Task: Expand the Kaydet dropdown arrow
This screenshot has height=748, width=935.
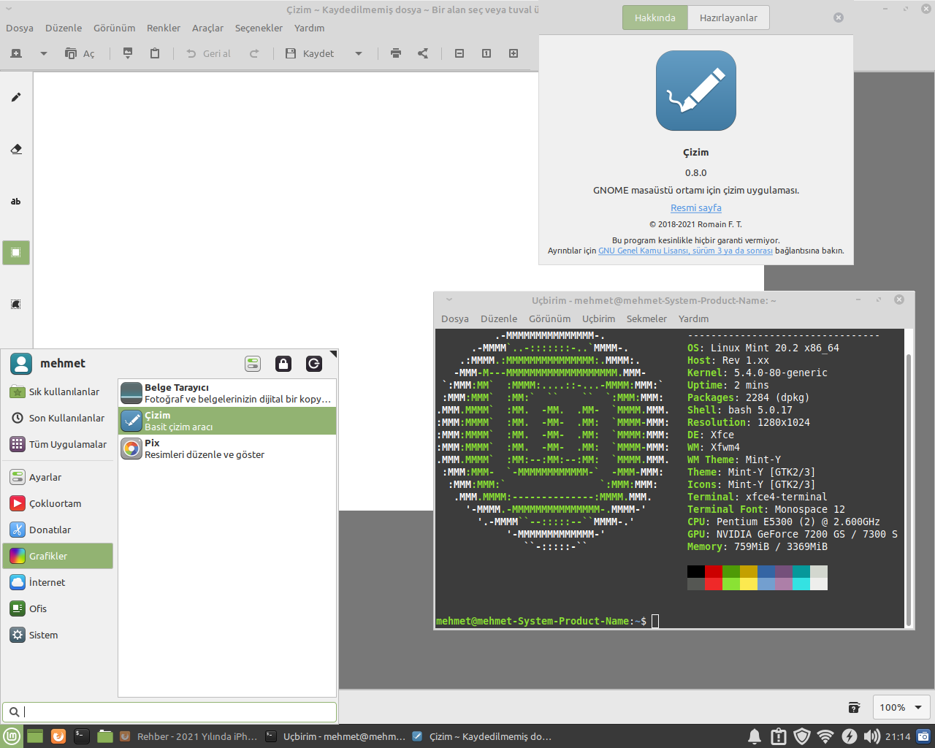Action: coord(359,53)
